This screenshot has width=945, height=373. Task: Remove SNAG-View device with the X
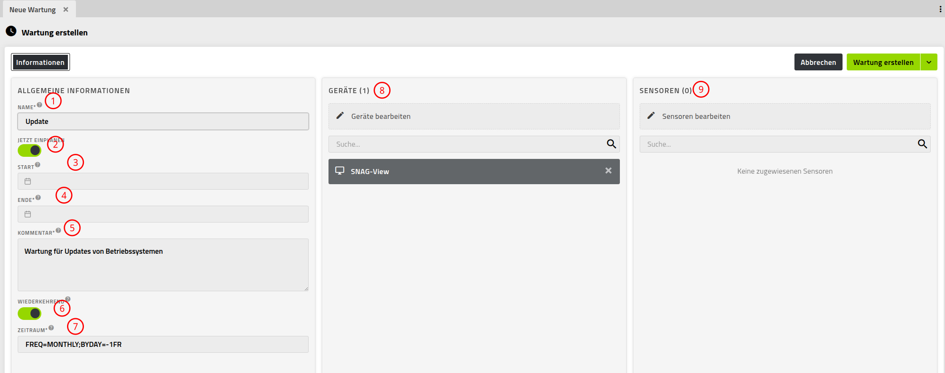(x=608, y=171)
